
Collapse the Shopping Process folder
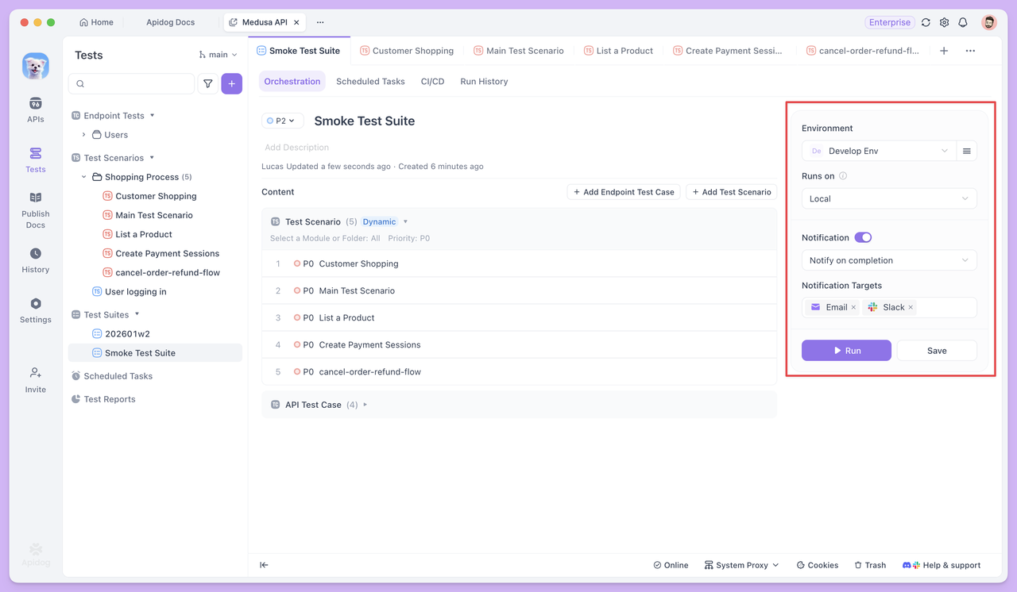pyautogui.click(x=83, y=176)
